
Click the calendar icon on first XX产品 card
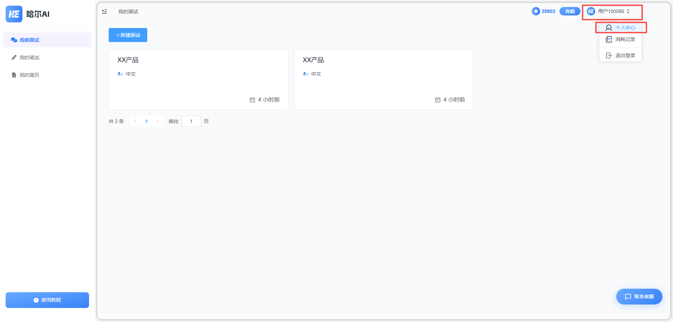coord(252,100)
